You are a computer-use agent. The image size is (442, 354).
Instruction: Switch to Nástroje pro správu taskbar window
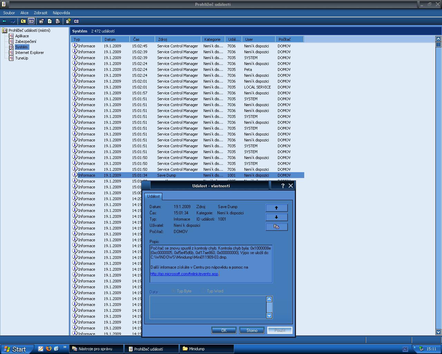pos(96,349)
